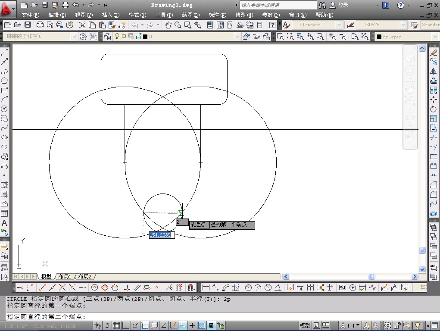Click 登录 sign-in button
Screen dimensions: 440x331
point(343,5)
